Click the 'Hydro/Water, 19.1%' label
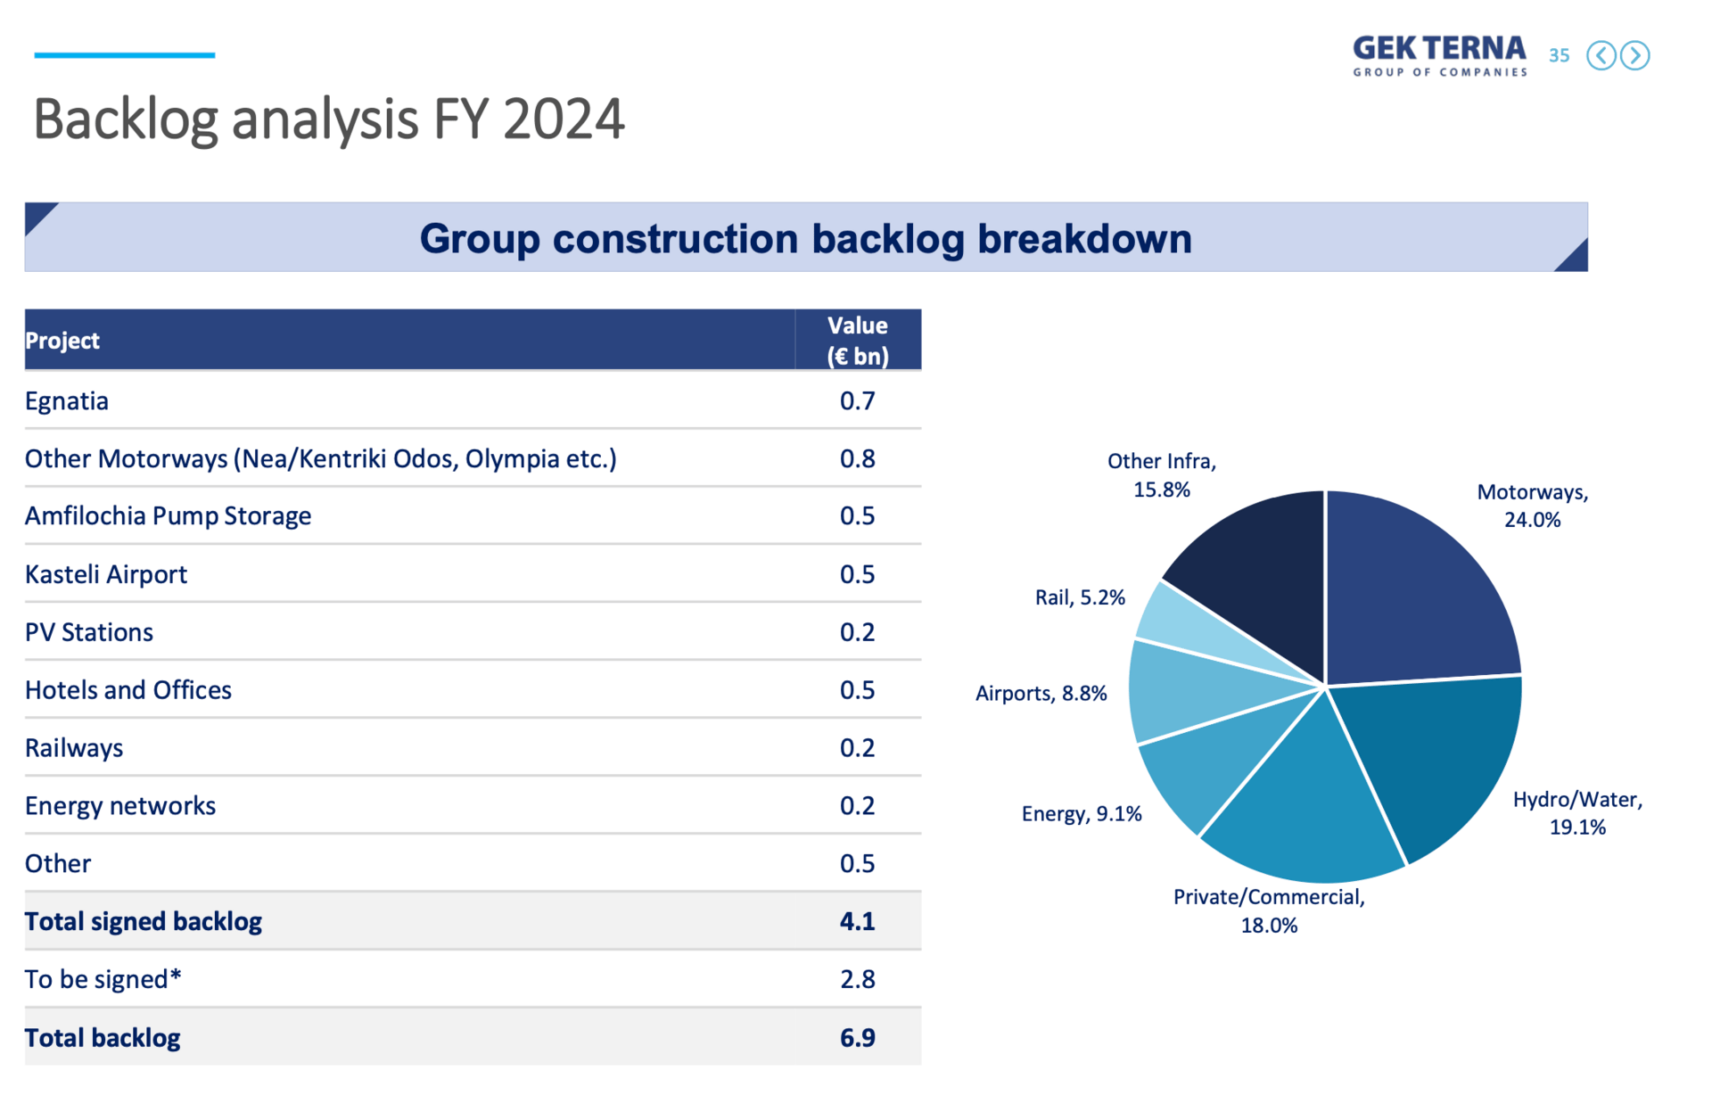 coord(1577,812)
